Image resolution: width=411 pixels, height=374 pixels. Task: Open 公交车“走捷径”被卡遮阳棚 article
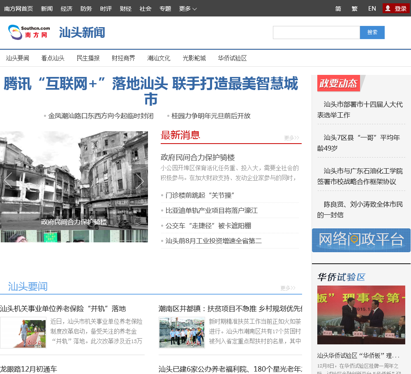point(208,226)
